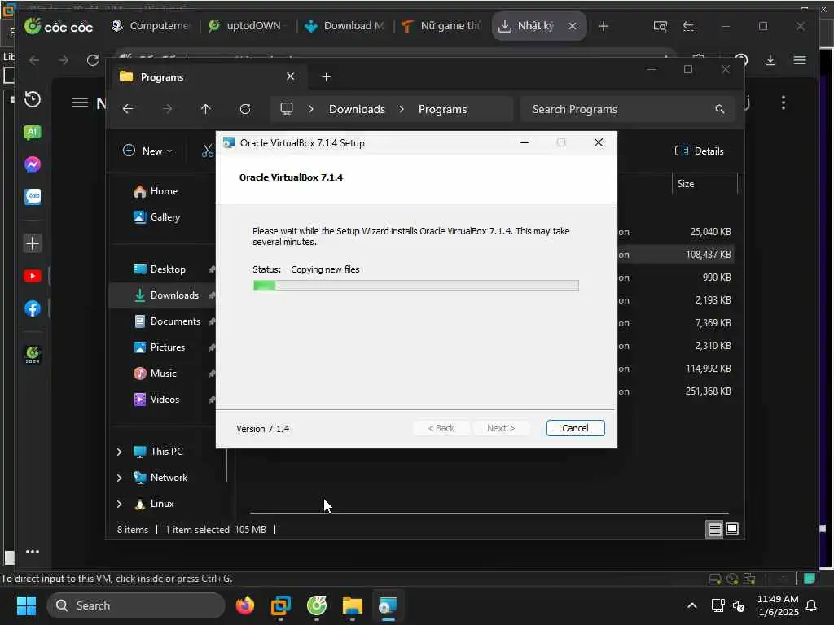Go up one folder level in Explorer
The image size is (834, 625).
pyautogui.click(x=206, y=109)
